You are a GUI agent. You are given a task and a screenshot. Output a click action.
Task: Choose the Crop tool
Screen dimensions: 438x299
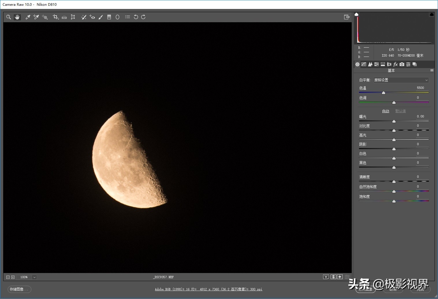55,17
